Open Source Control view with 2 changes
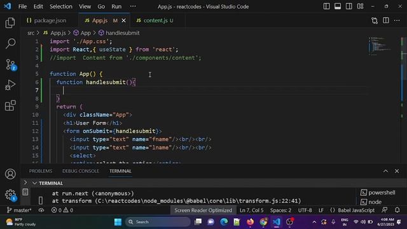 11,64
